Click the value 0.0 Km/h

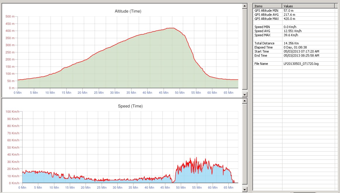coord(290,27)
